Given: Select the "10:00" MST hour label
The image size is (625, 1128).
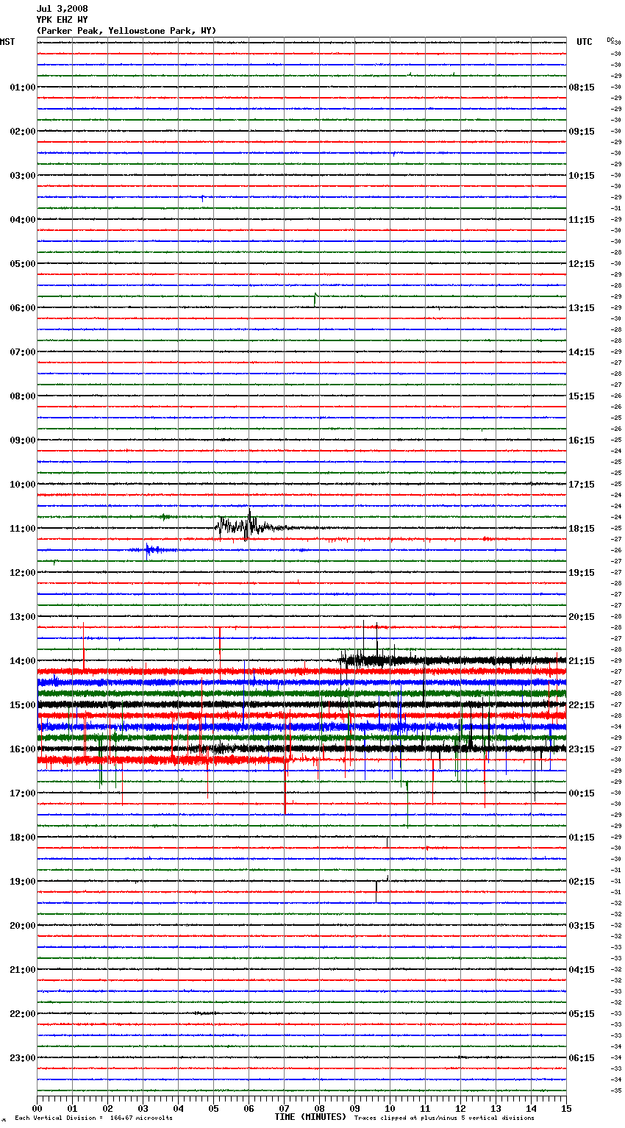Looking at the screenshot, I should click(x=22, y=485).
